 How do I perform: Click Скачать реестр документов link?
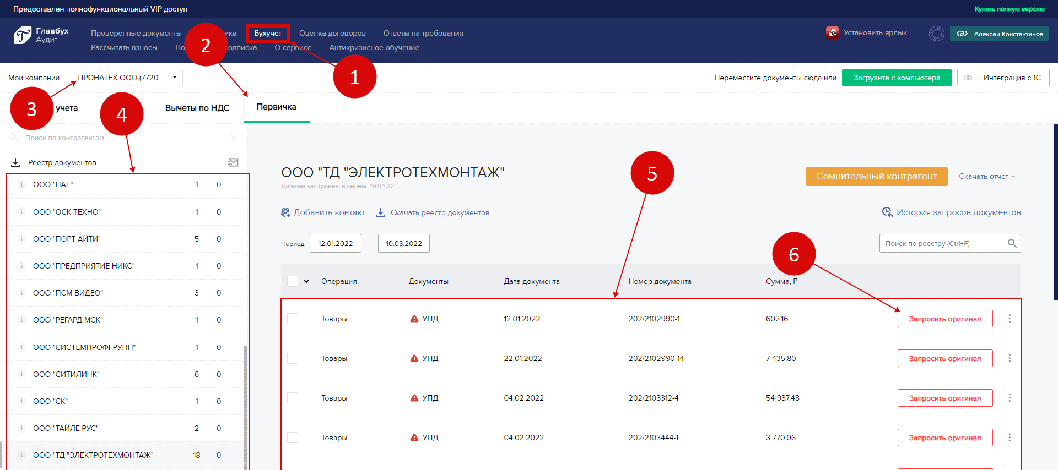(433, 212)
